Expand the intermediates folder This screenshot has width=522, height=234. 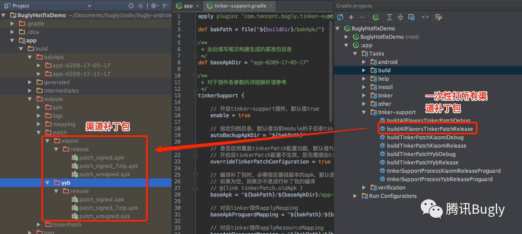tap(30, 90)
